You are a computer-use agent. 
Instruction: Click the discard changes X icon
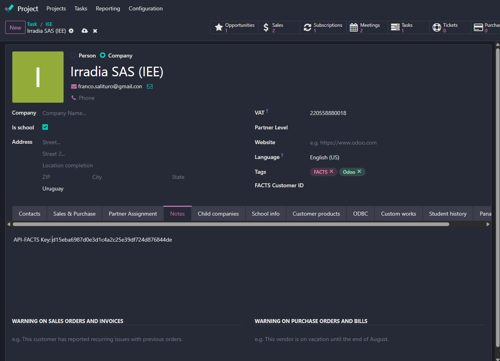pos(95,31)
